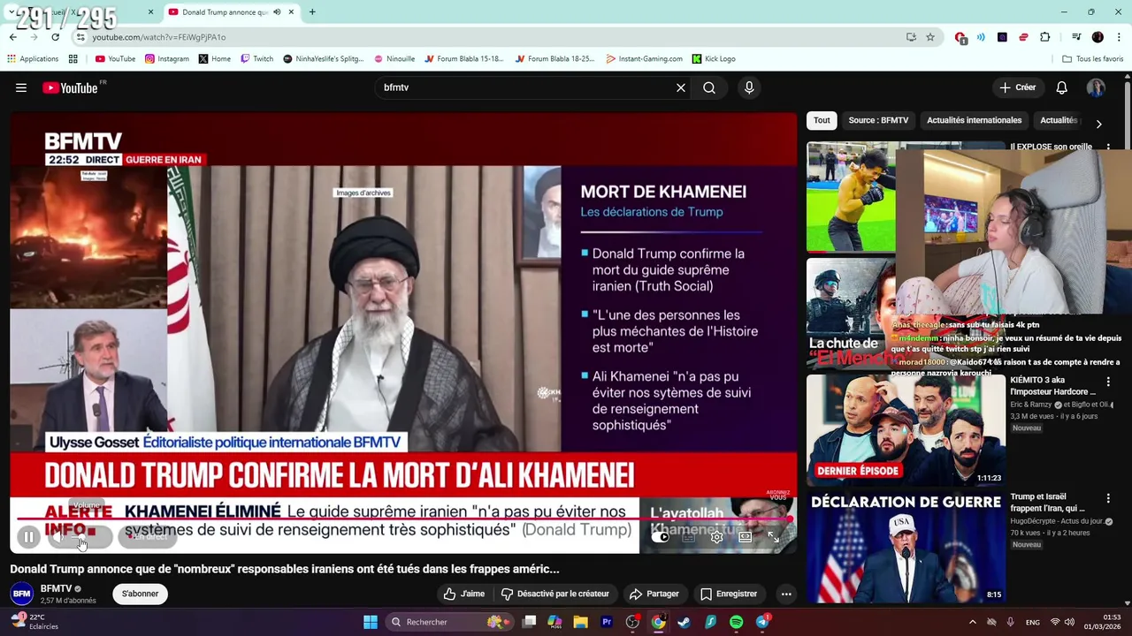Install app icon in address bar

[911, 37]
